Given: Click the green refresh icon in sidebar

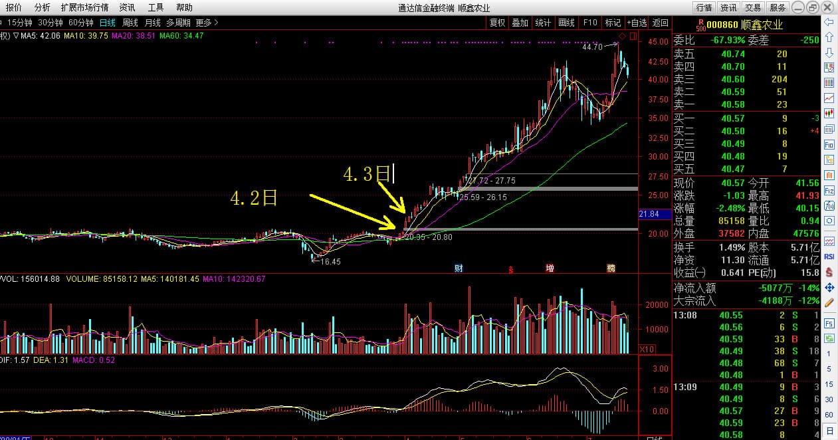Looking at the screenshot, I should [x=829, y=338].
